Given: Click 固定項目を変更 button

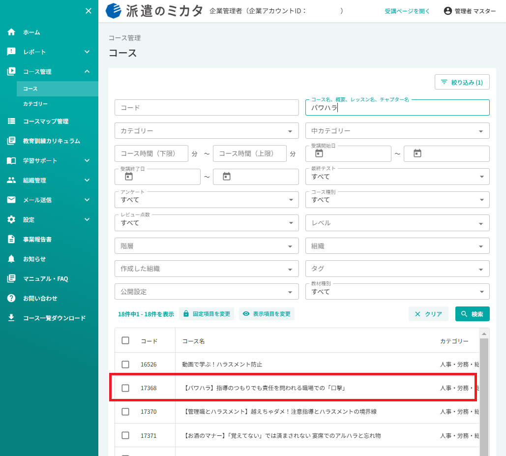Looking at the screenshot, I should pyautogui.click(x=207, y=314).
